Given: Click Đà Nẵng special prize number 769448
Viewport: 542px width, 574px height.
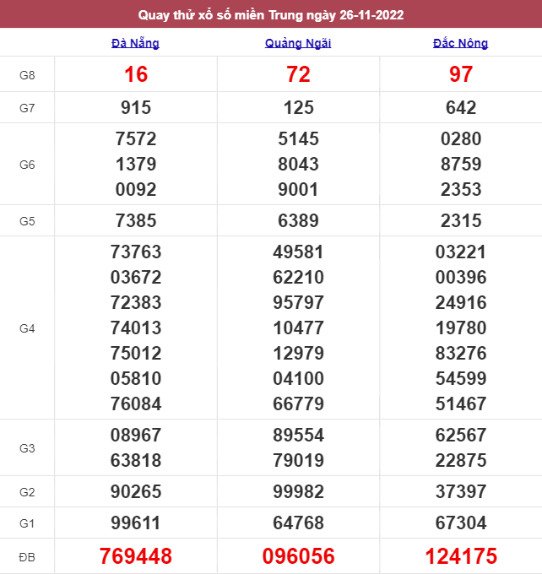Looking at the screenshot, I should [x=136, y=556].
